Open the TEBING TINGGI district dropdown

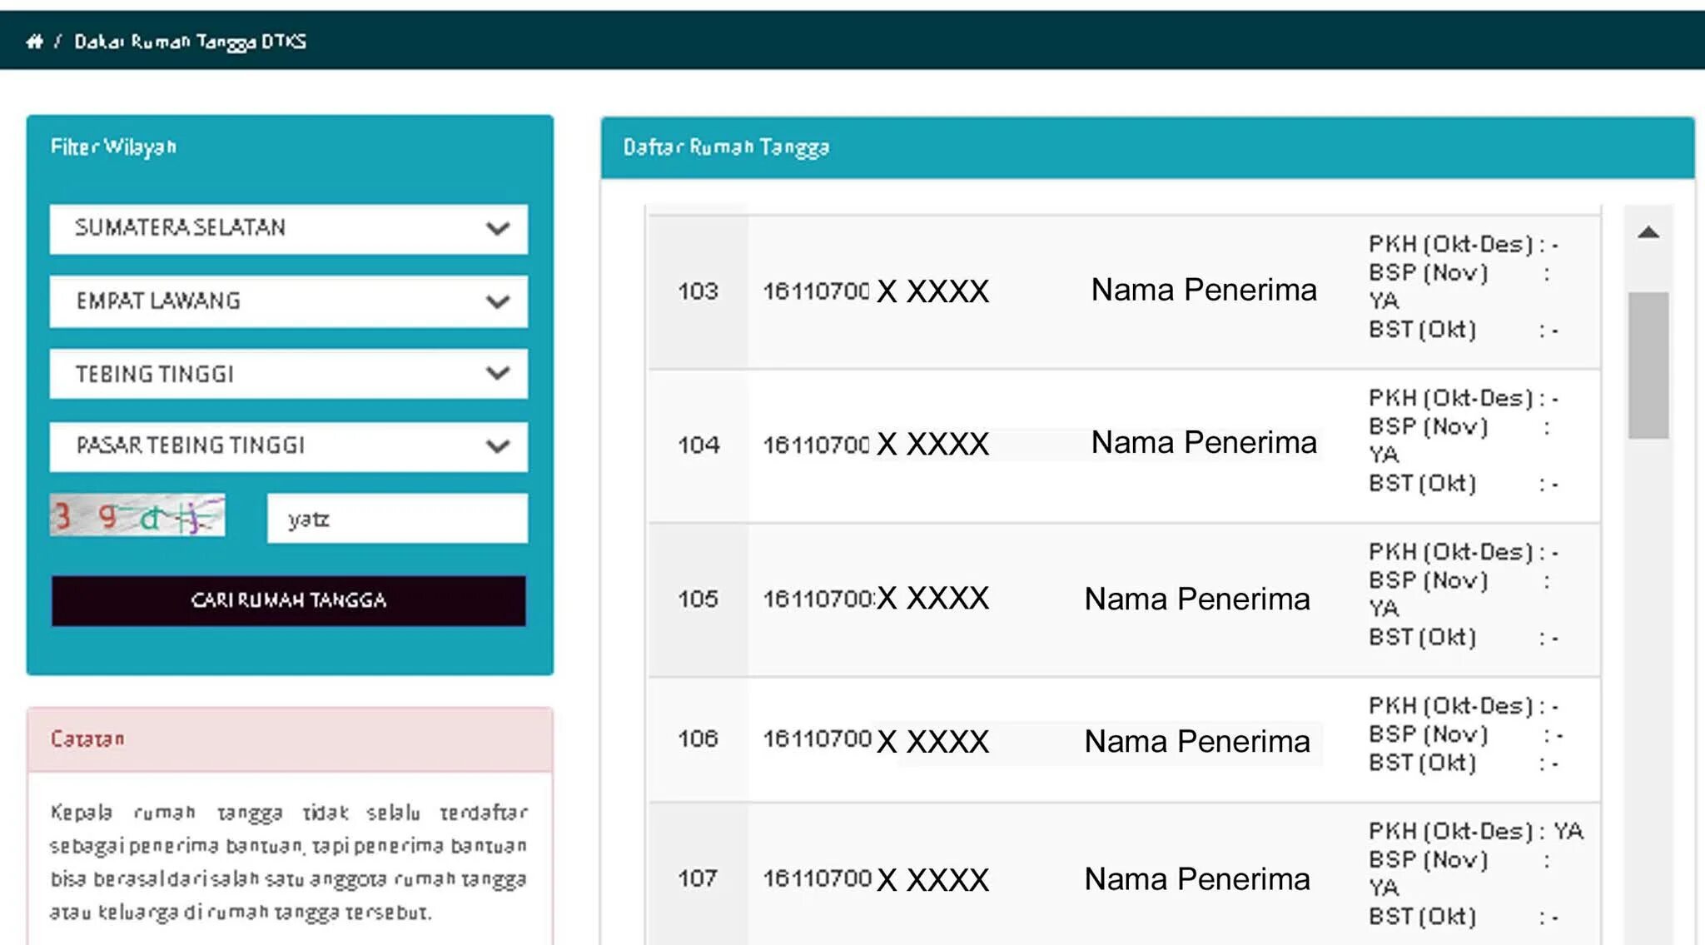point(288,374)
